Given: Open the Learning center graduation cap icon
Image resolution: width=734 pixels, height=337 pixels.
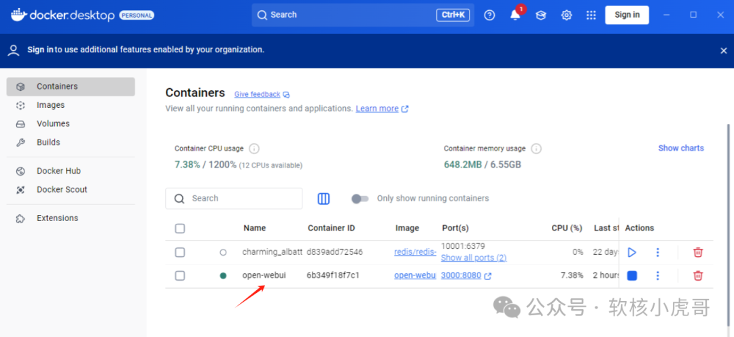Looking at the screenshot, I should coord(541,16).
